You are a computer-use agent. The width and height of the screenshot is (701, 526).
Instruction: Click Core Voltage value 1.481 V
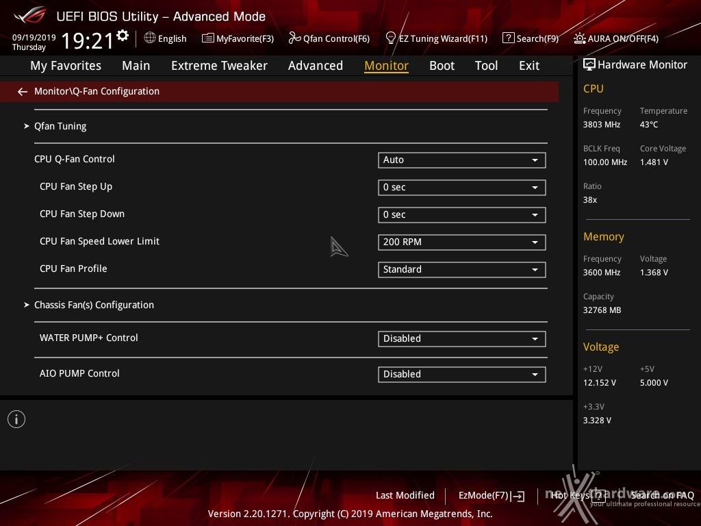coord(654,162)
